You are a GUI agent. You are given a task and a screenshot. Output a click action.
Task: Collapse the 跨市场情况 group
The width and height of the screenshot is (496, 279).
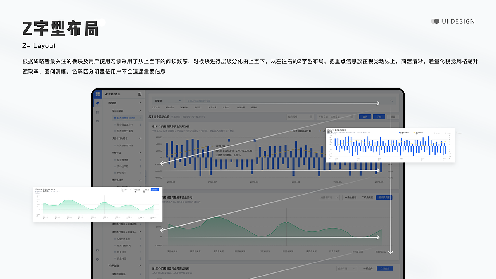pyautogui.click(x=141, y=180)
